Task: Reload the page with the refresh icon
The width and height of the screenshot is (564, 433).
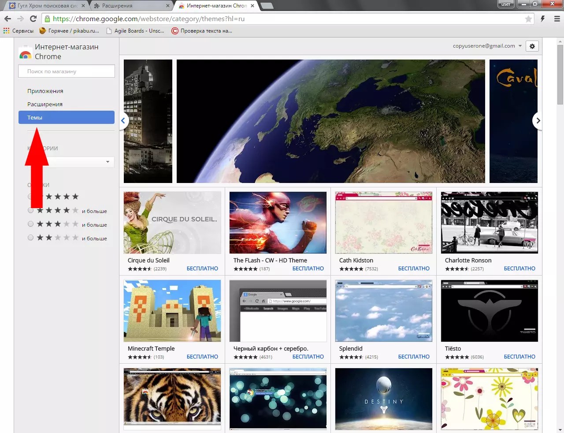Action: tap(33, 19)
